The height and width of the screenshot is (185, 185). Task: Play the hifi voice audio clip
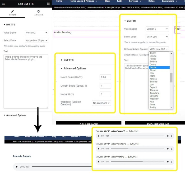pyautogui.click(x=99, y=161)
